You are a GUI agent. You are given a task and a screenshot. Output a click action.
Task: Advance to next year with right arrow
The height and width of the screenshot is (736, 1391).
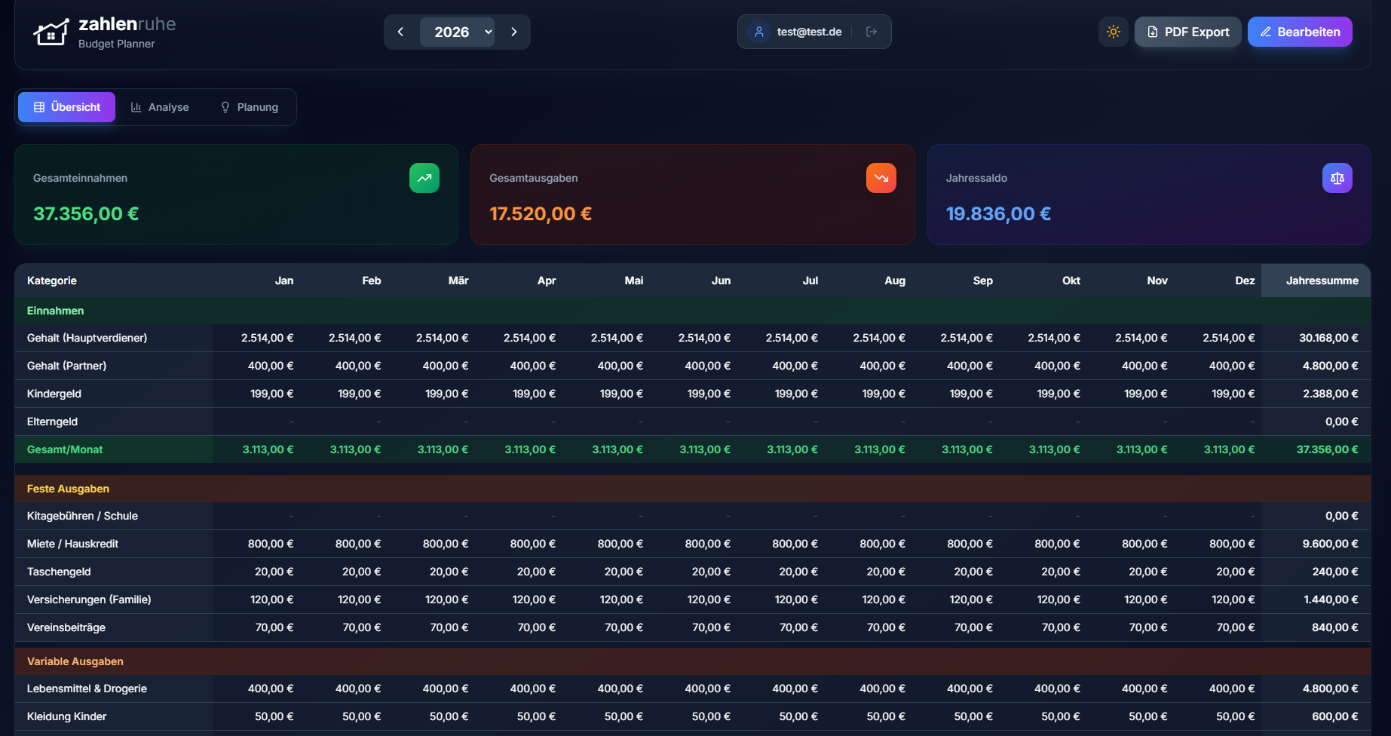514,32
